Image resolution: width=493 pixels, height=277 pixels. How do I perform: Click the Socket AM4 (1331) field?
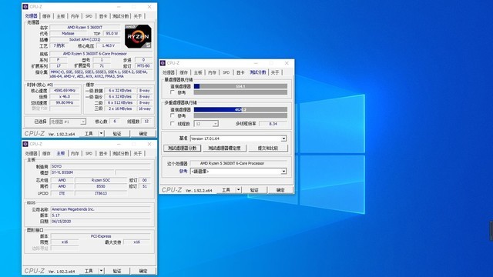pos(85,39)
